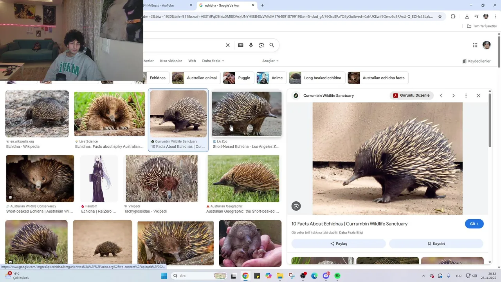Open Spotify from the taskbar
Viewport: 501px width, 282px height.
337,276
